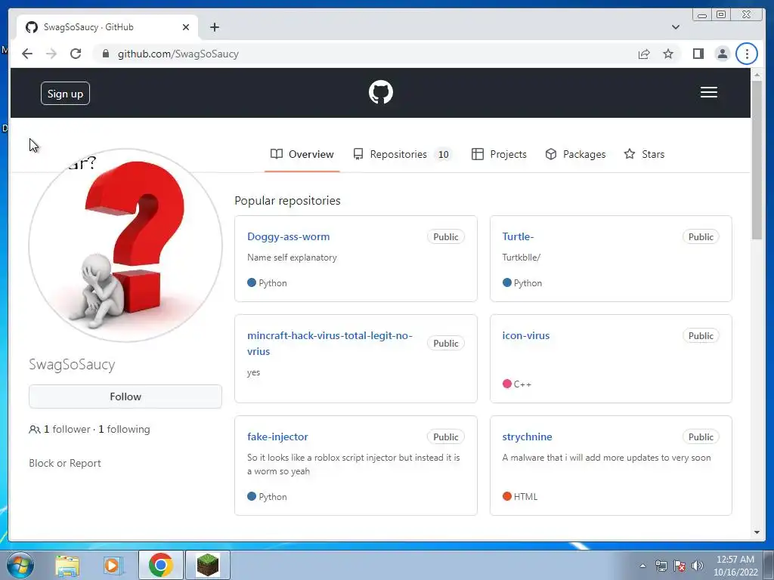This screenshot has height=580, width=774.
Task: Open the Packages tab
Action: 575,154
